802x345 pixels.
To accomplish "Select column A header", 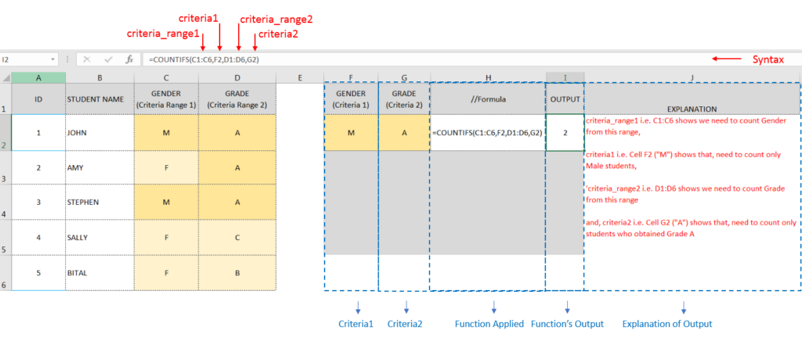I will [38, 77].
